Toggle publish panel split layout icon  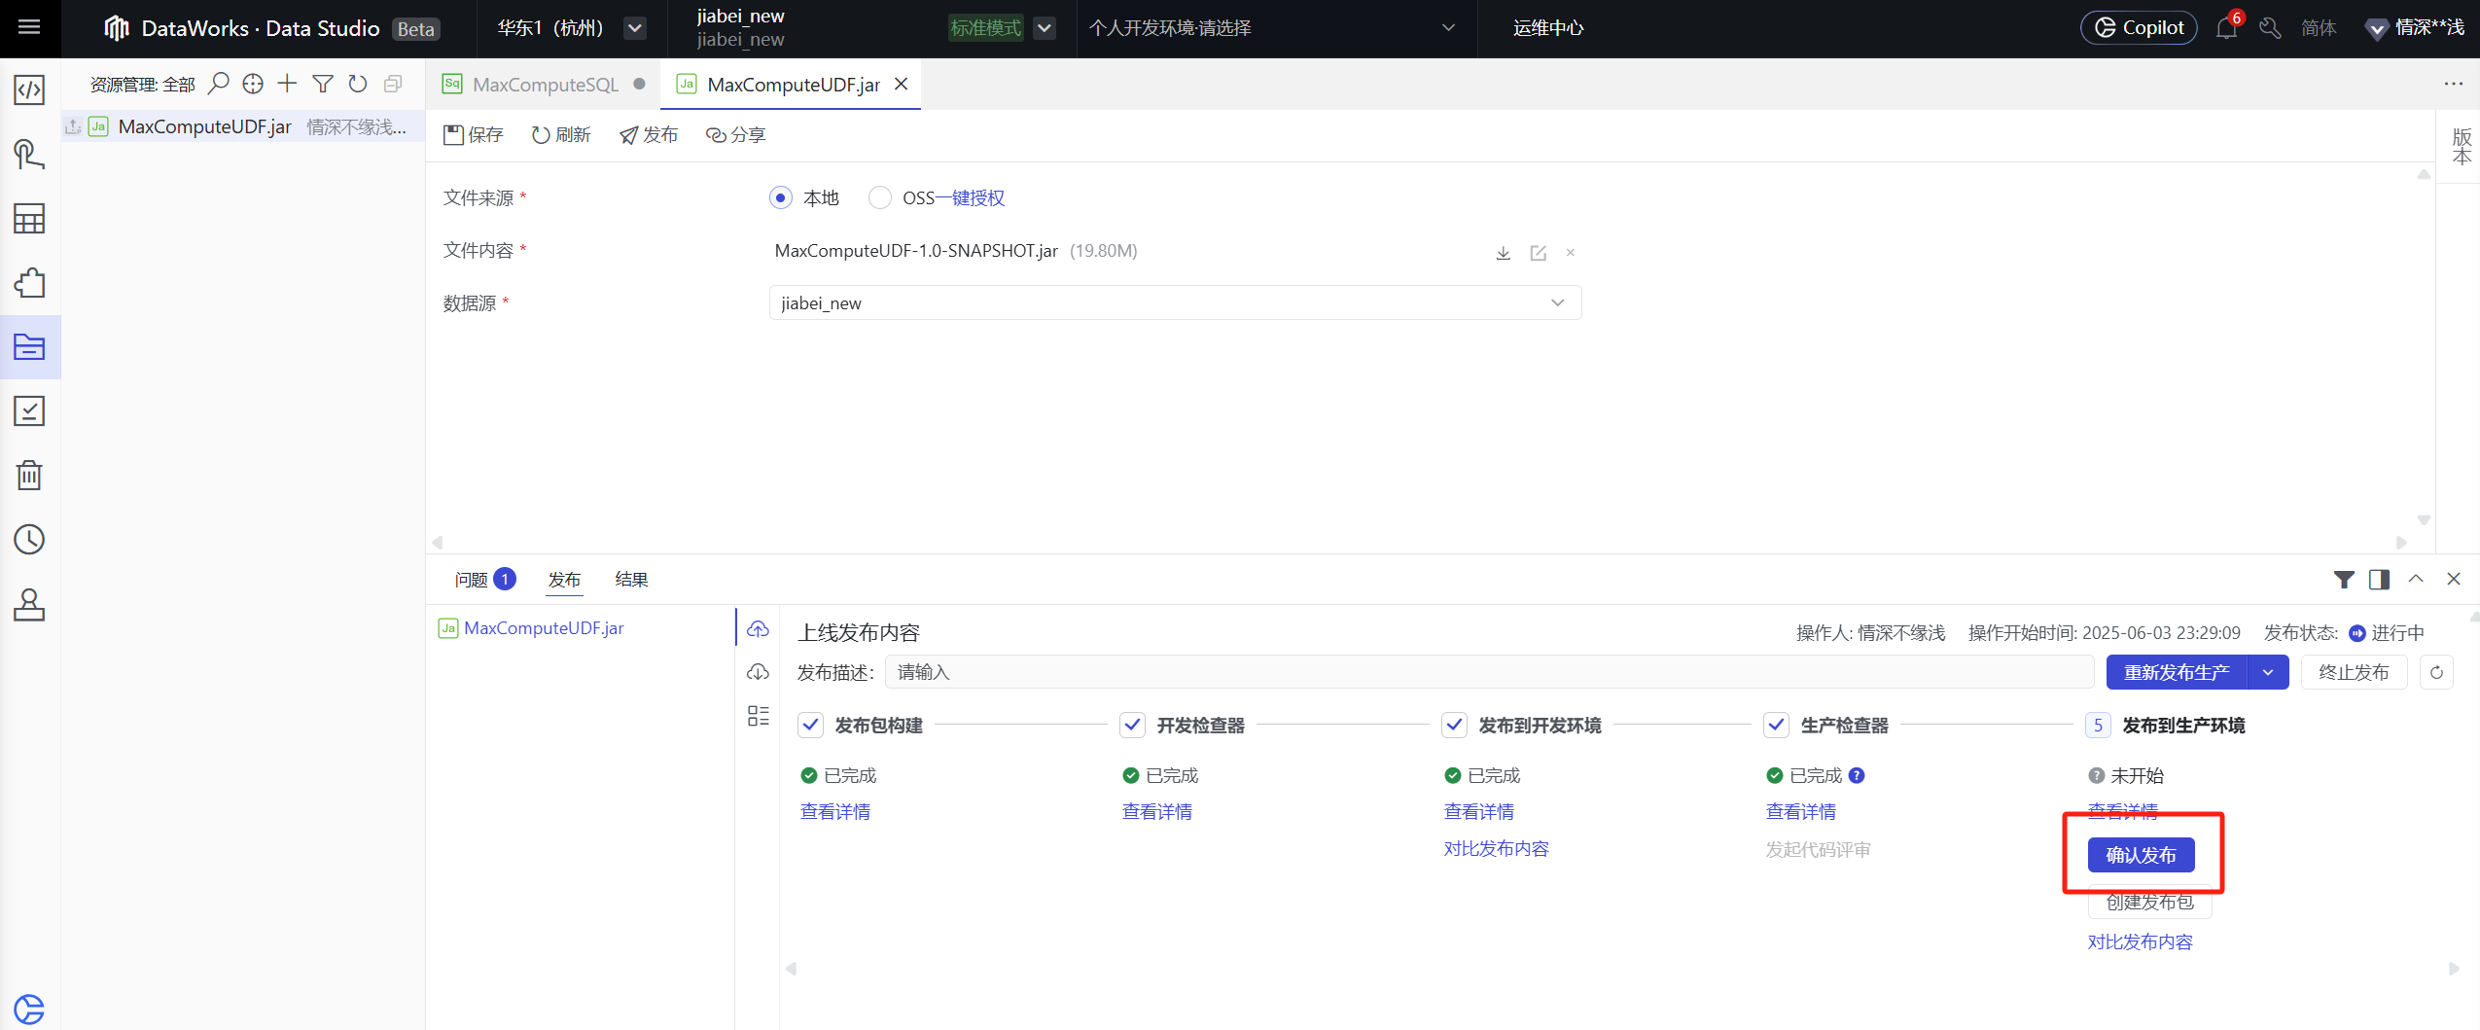pos(2379,580)
